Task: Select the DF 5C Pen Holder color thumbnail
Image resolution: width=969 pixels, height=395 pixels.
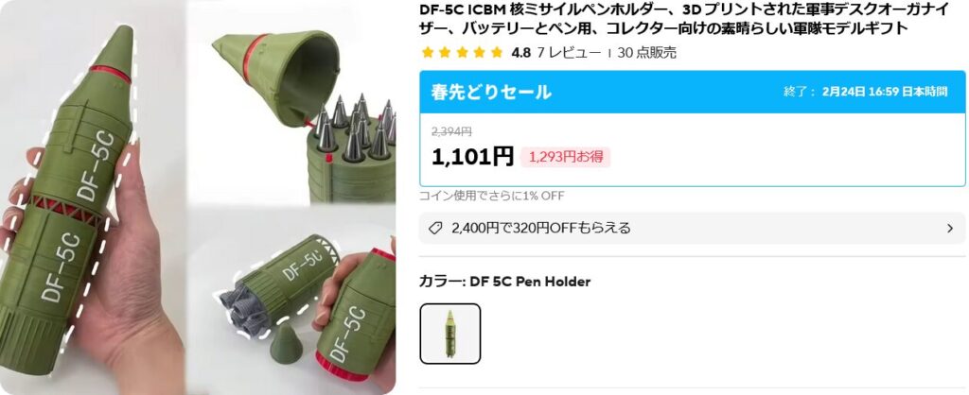Action: 449,334
